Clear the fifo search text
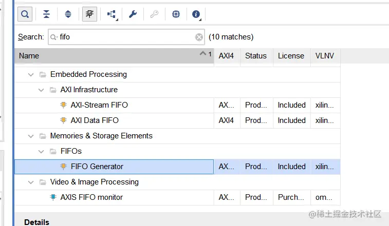Screen dimensions: 389x226 pos(199,37)
